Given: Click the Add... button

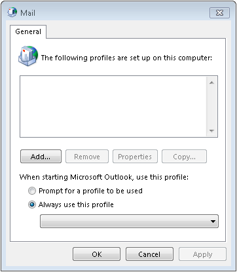Looking at the screenshot, I should 41,157.
